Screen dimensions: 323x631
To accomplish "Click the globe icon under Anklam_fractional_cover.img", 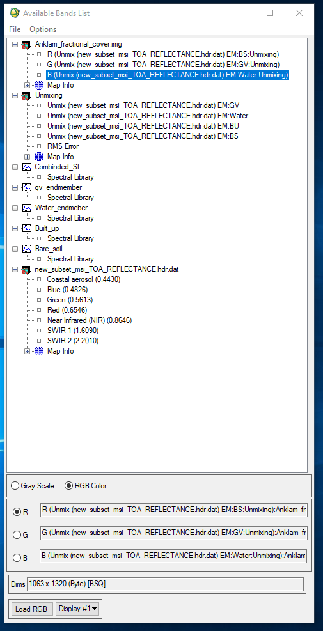I will (x=39, y=85).
